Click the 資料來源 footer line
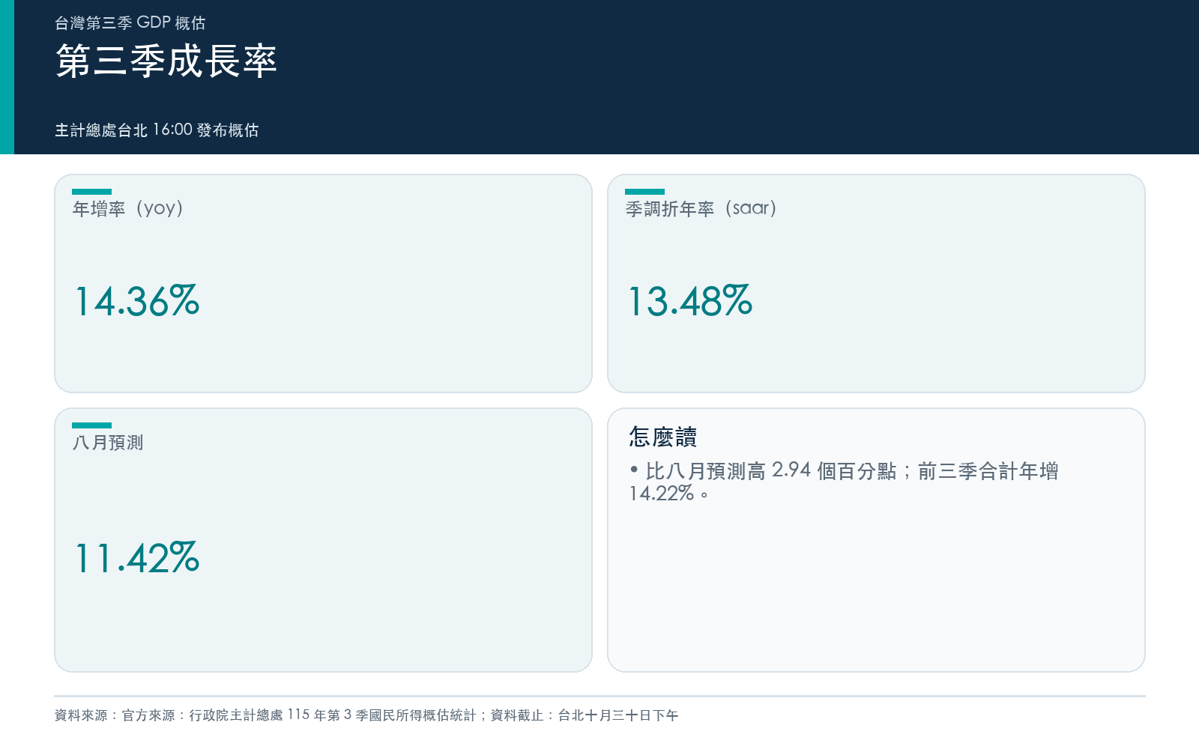 tap(366, 715)
